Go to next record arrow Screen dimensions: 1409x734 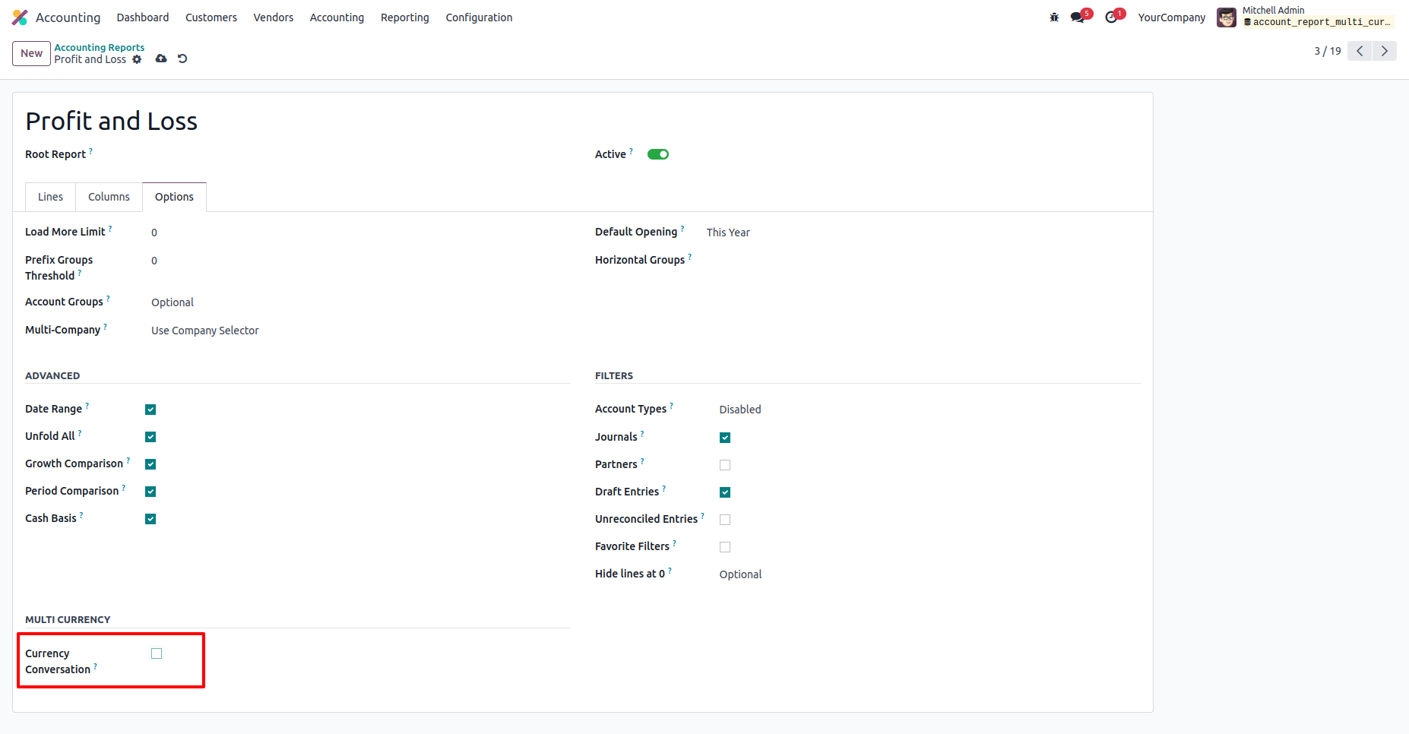tap(1385, 51)
